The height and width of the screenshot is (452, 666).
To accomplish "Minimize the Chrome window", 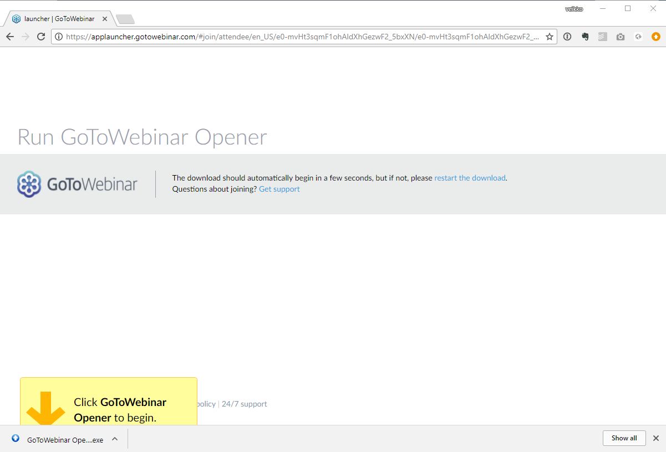I will (603, 8).
